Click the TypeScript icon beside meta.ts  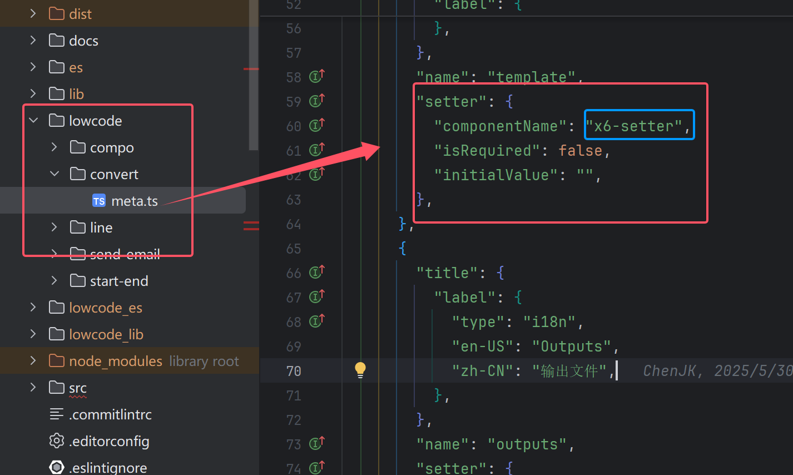coord(99,200)
